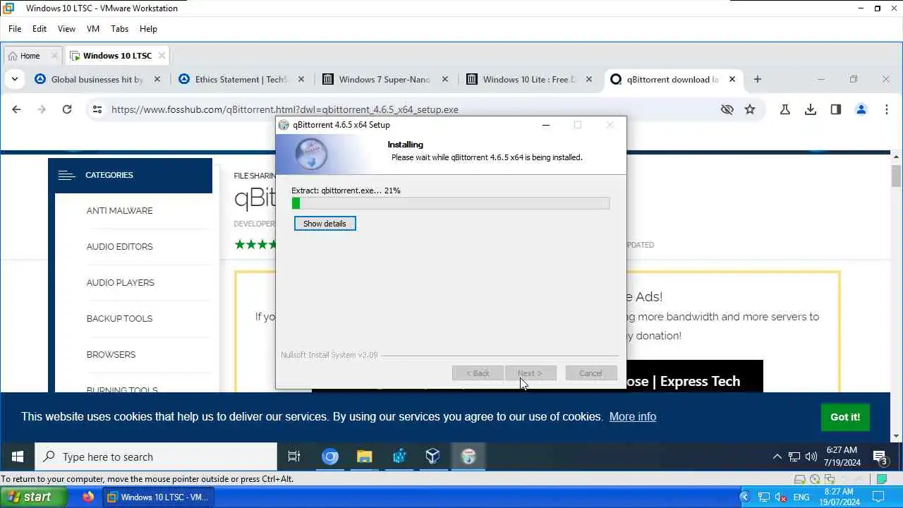This screenshot has height=508, width=903.
Task: Expand host tray chevron icon
Action: pyautogui.click(x=744, y=497)
